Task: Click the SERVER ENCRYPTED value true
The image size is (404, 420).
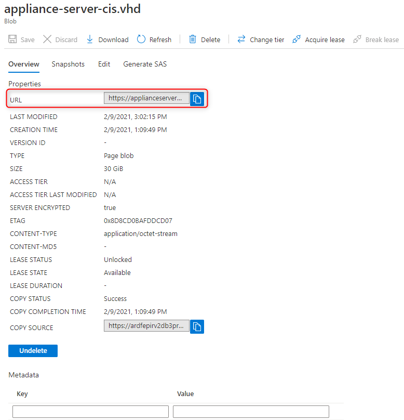Action: pyautogui.click(x=110, y=207)
